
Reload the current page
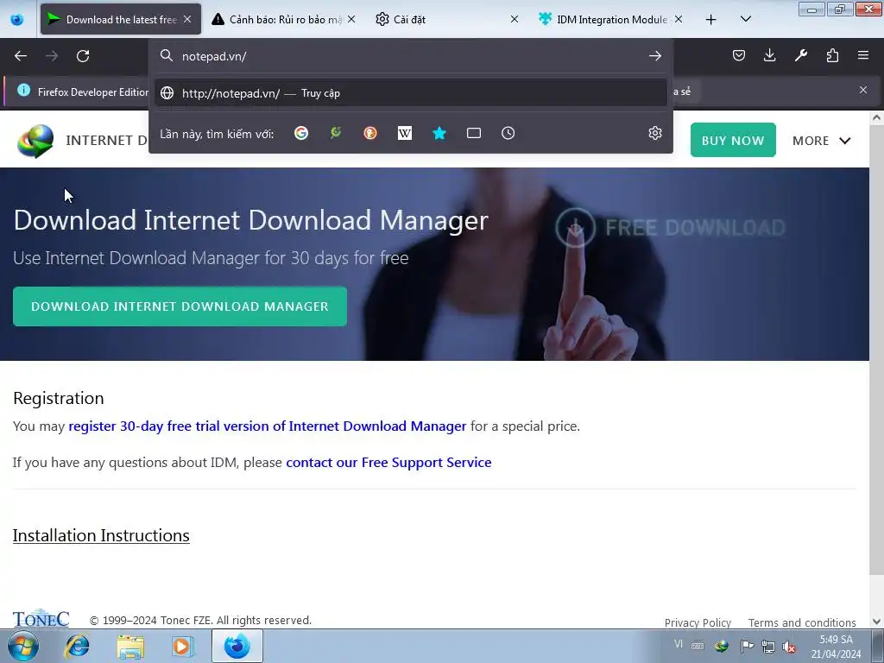83,56
